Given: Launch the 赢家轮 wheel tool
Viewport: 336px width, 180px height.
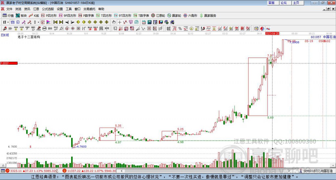Looking at the screenshot, I should tap(174, 16).
